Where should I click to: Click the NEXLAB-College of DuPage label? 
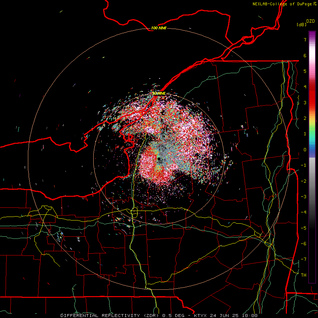(x=284, y=4)
